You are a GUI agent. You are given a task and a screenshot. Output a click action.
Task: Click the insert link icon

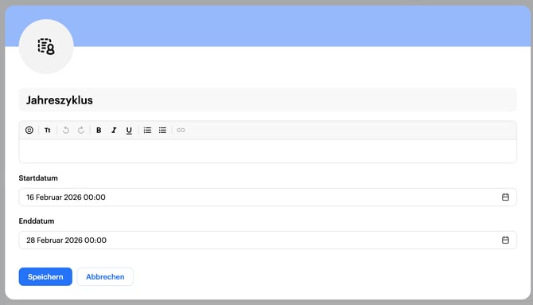pos(181,130)
